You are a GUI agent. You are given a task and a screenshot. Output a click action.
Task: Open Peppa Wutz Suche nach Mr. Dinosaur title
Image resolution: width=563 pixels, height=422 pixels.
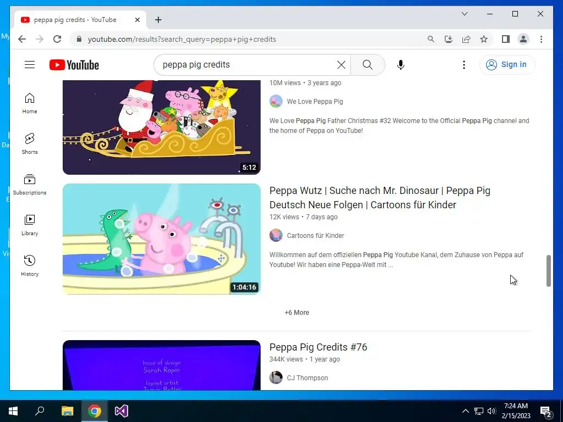click(380, 198)
